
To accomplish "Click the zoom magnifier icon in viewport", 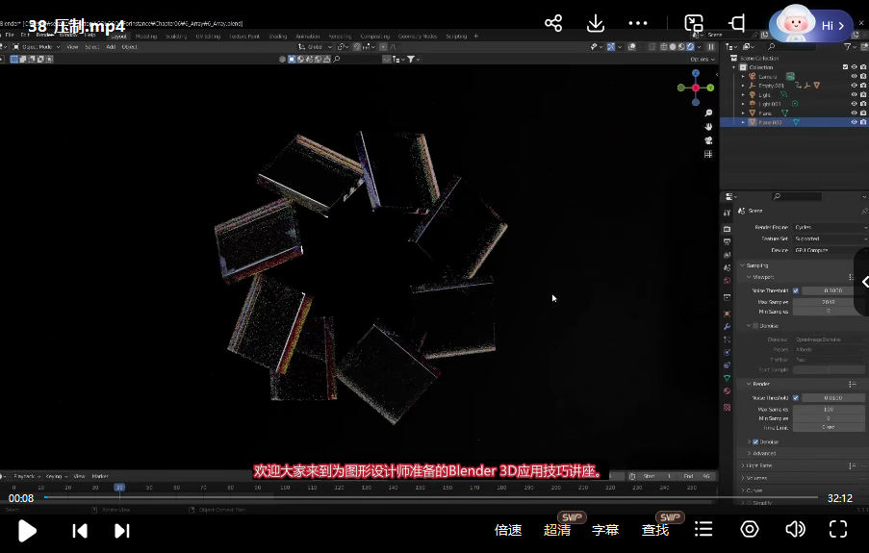I will coord(708,113).
